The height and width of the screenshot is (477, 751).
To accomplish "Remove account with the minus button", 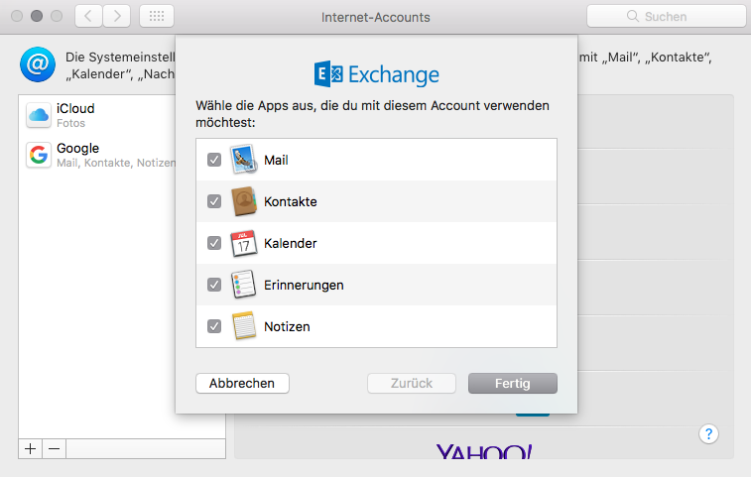I will click(x=55, y=449).
